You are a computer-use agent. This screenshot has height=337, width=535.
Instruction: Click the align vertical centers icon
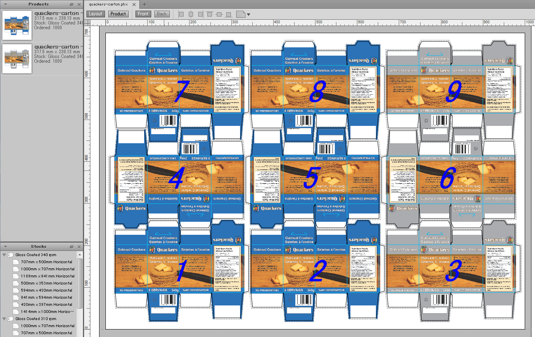tap(219, 14)
